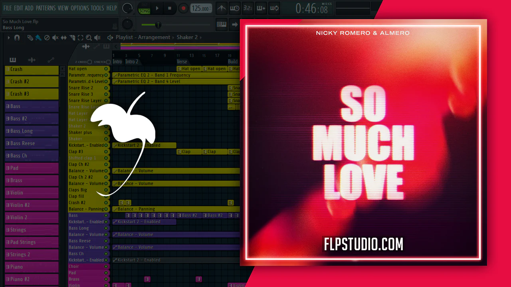Click the main volume knob
This screenshot has width=511, height=287.
point(127,8)
